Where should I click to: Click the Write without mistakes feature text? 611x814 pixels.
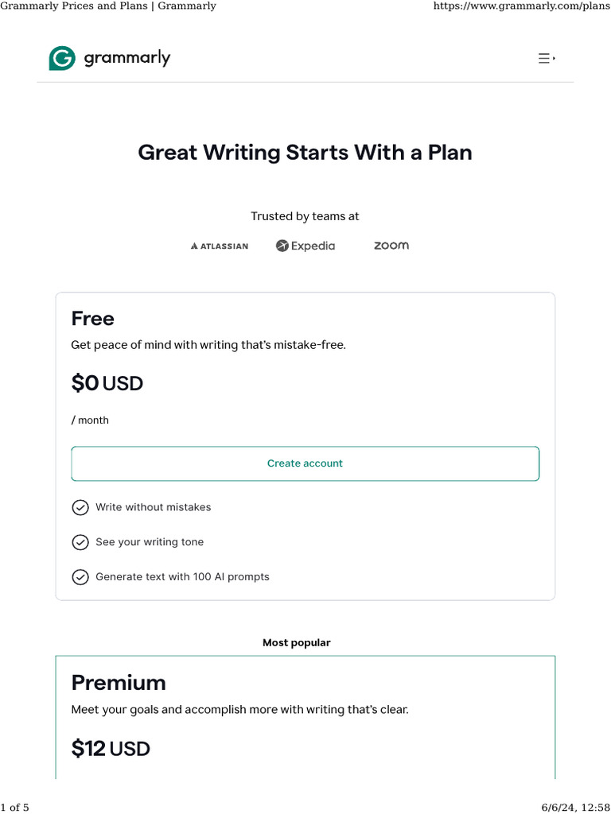tap(154, 507)
